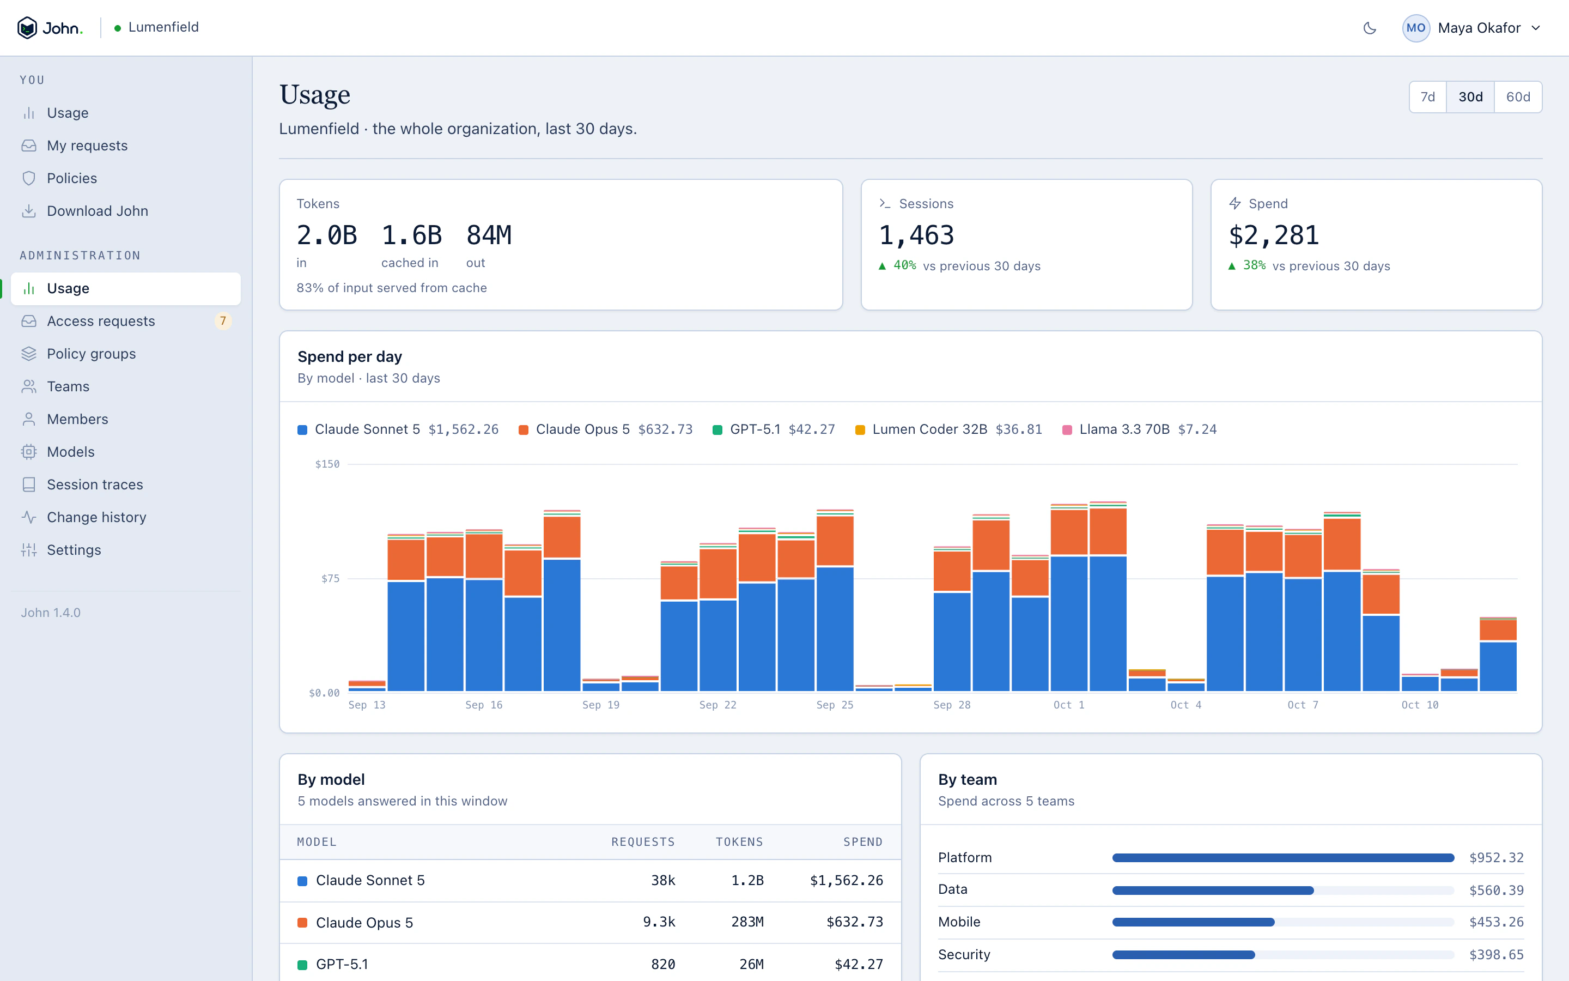
Task: Click the Policies shield icon
Action: point(28,178)
